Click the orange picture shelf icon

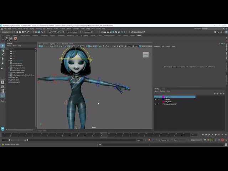point(16,39)
